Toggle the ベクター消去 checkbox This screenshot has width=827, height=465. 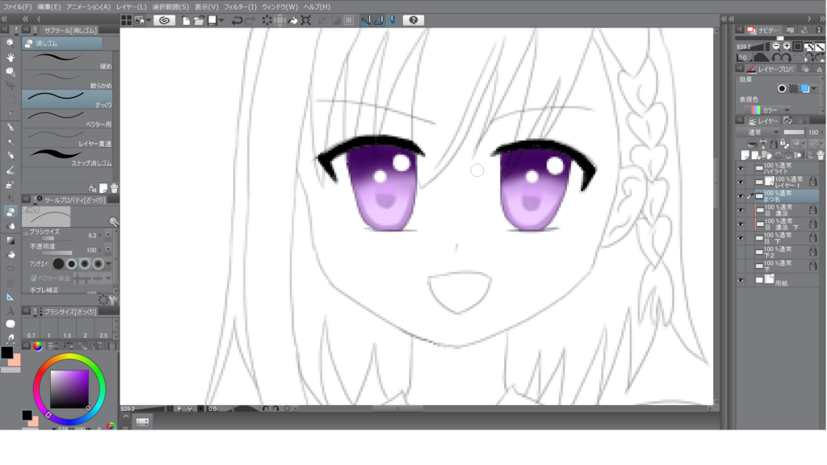click(x=34, y=278)
